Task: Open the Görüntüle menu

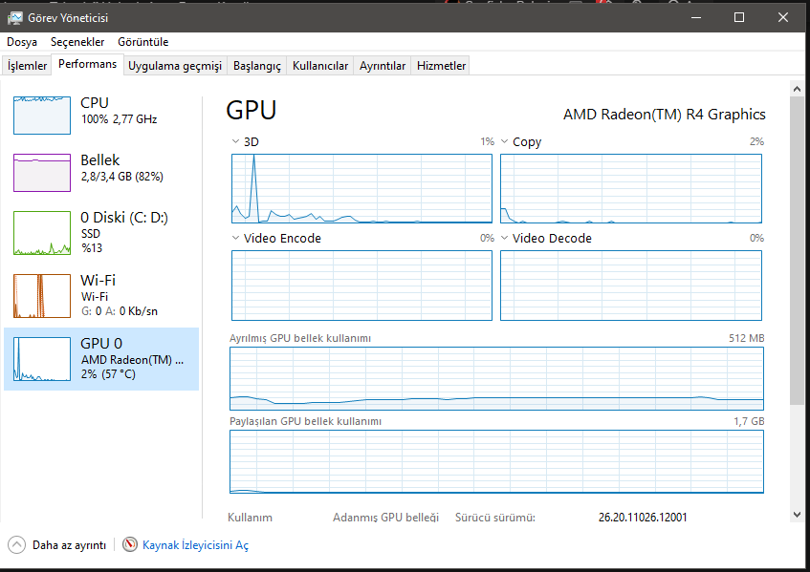Action: 142,42
